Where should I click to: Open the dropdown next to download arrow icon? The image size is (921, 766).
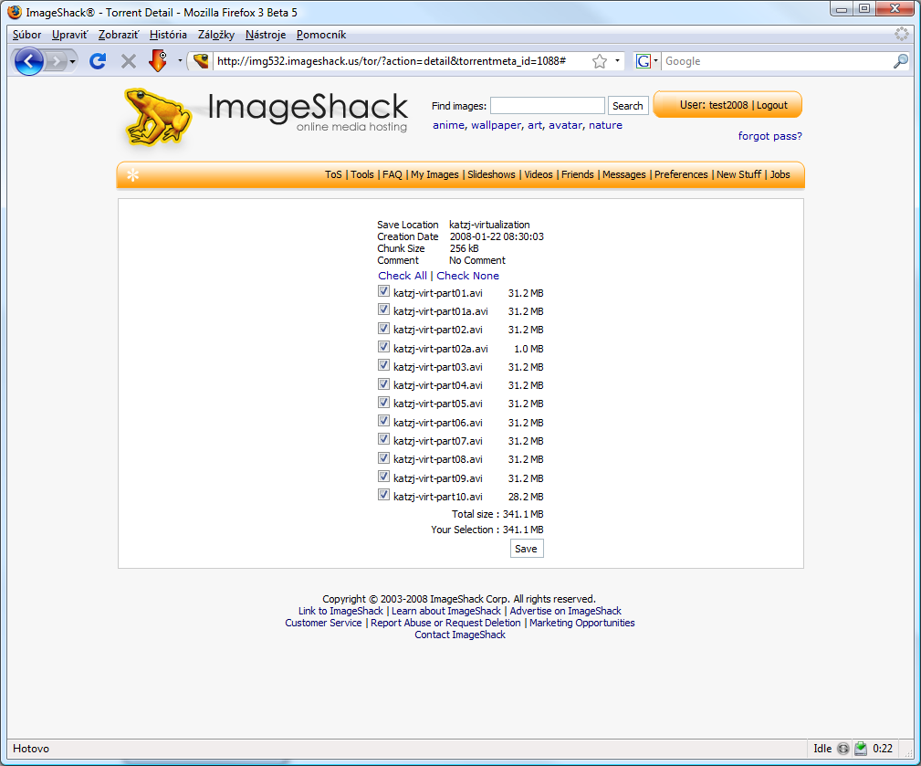180,60
